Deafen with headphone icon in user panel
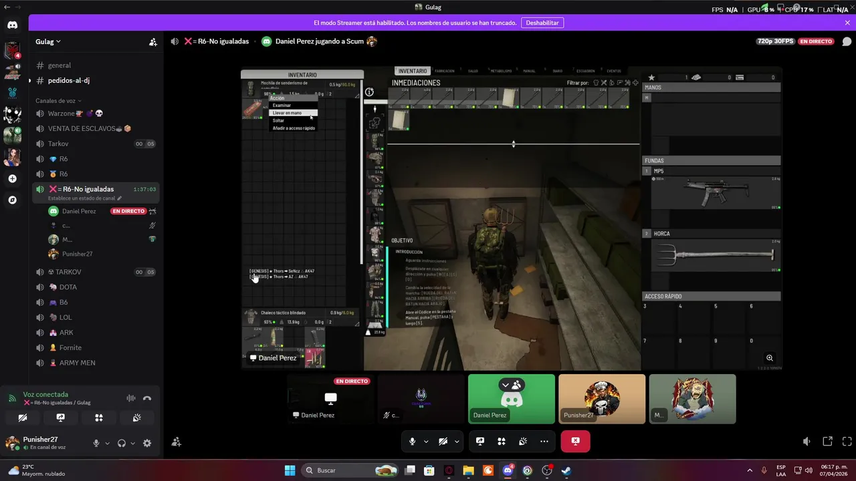 122,443
